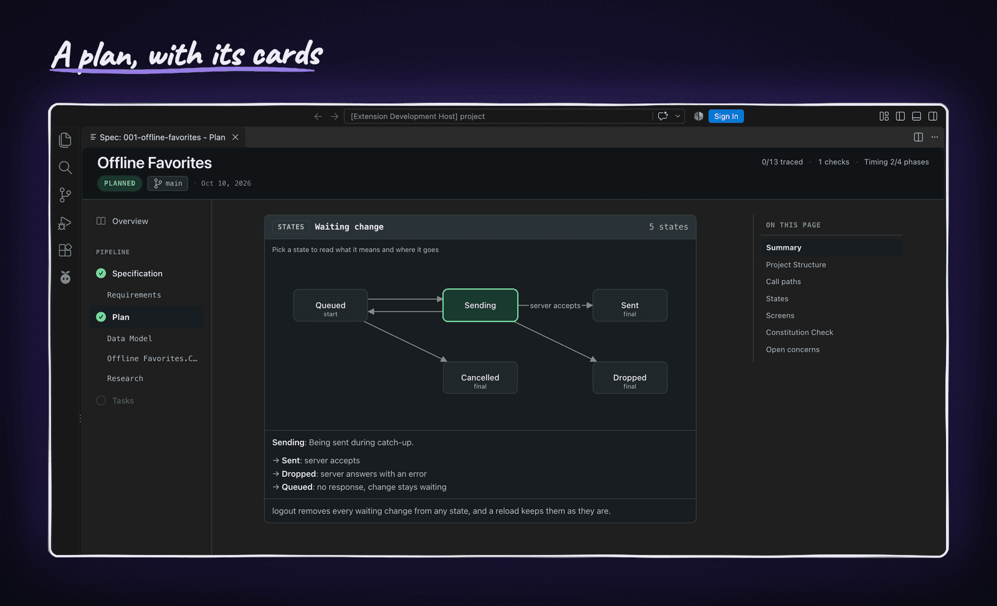Image resolution: width=997 pixels, height=606 pixels.
Task: Select the Dropped state node
Action: pyautogui.click(x=630, y=377)
